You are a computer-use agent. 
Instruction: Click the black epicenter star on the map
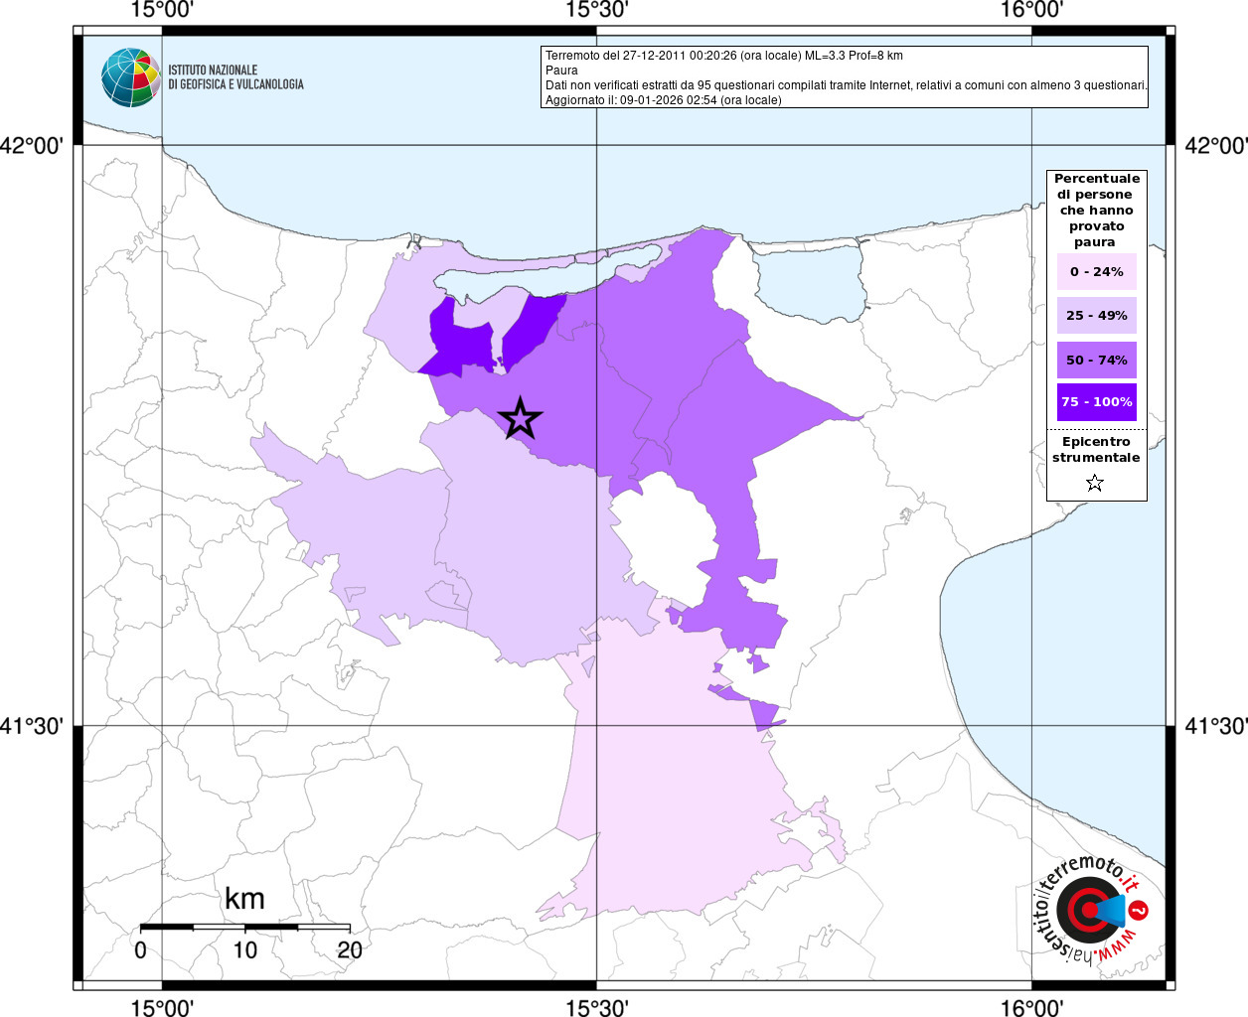(x=520, y=418)
